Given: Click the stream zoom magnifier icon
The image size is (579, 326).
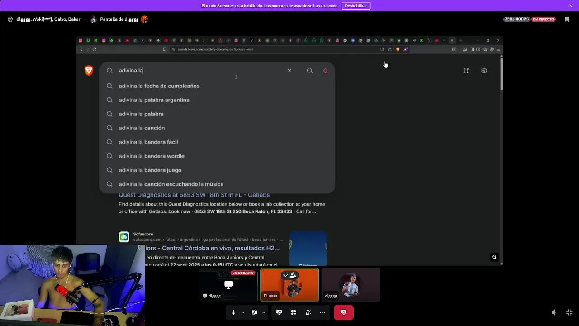Looking at the screenshot, I should (494, 257).
